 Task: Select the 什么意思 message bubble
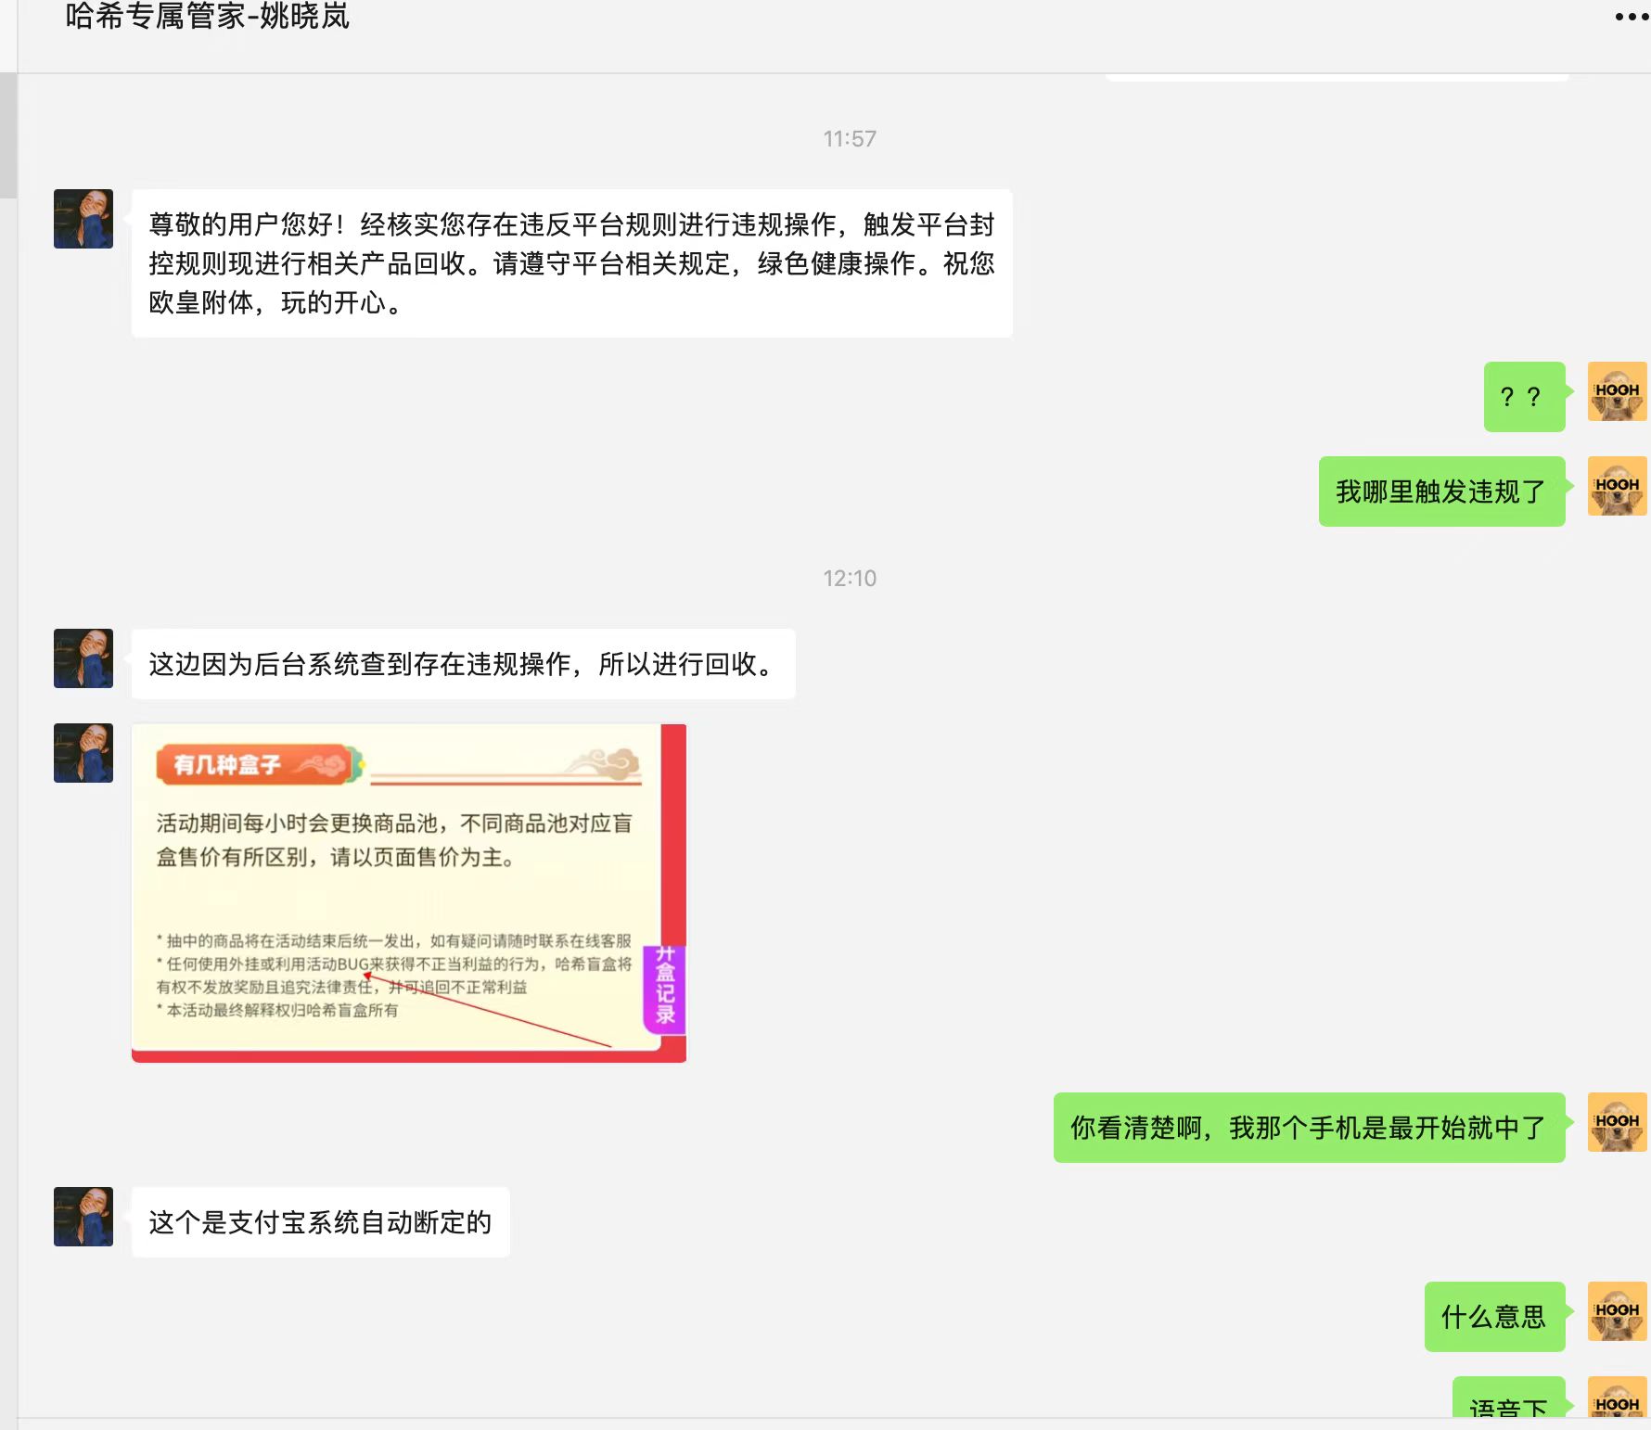pyautogui.click(x=1494, y=1317)
